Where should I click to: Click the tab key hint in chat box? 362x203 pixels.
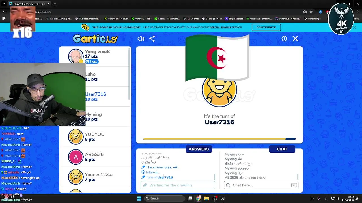point(294,185)
